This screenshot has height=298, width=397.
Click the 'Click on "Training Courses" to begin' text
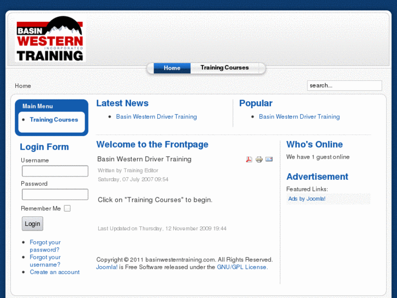pyautogui.click(x=155, y=200)
